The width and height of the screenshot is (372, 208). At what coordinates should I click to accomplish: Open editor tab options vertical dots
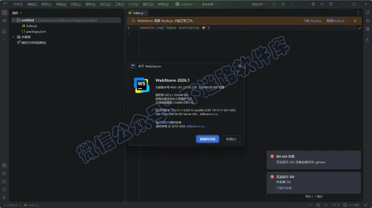click(x=358, y=13)
